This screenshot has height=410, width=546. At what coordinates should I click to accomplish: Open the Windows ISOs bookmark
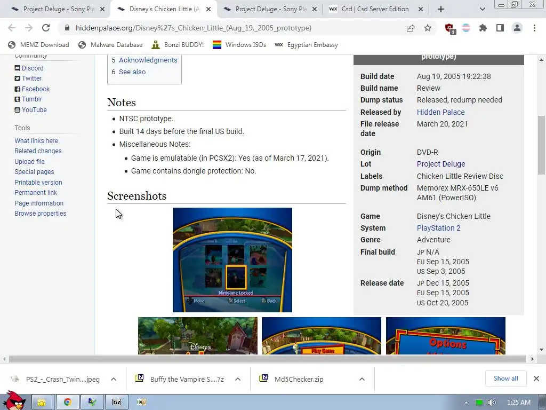point(239,45)
